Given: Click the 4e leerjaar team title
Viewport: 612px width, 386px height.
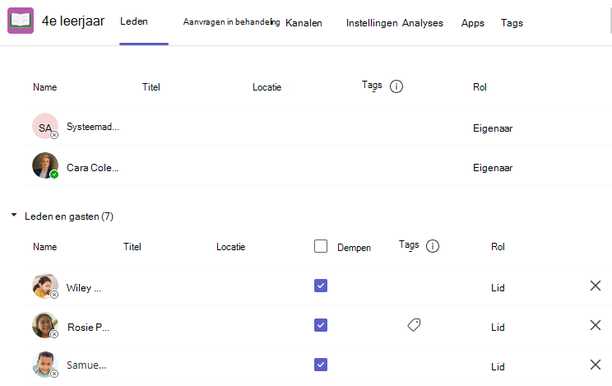Looking at the screenshot, I should tap(73, 21).
